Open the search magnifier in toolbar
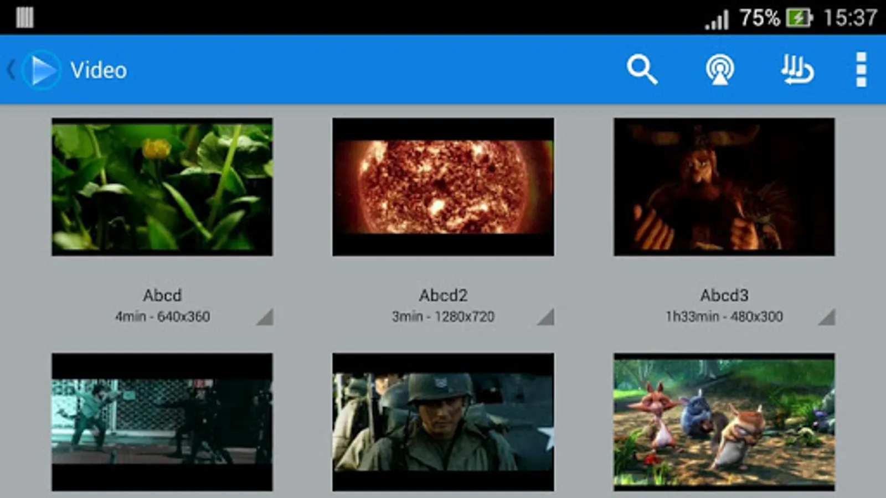 click(x=642, y=70)
